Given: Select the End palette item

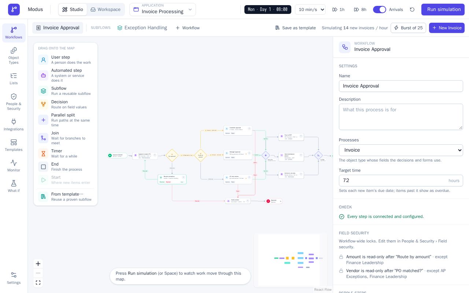Looking at the screenshot, I should pyautogui.click(x=66, y=167).
